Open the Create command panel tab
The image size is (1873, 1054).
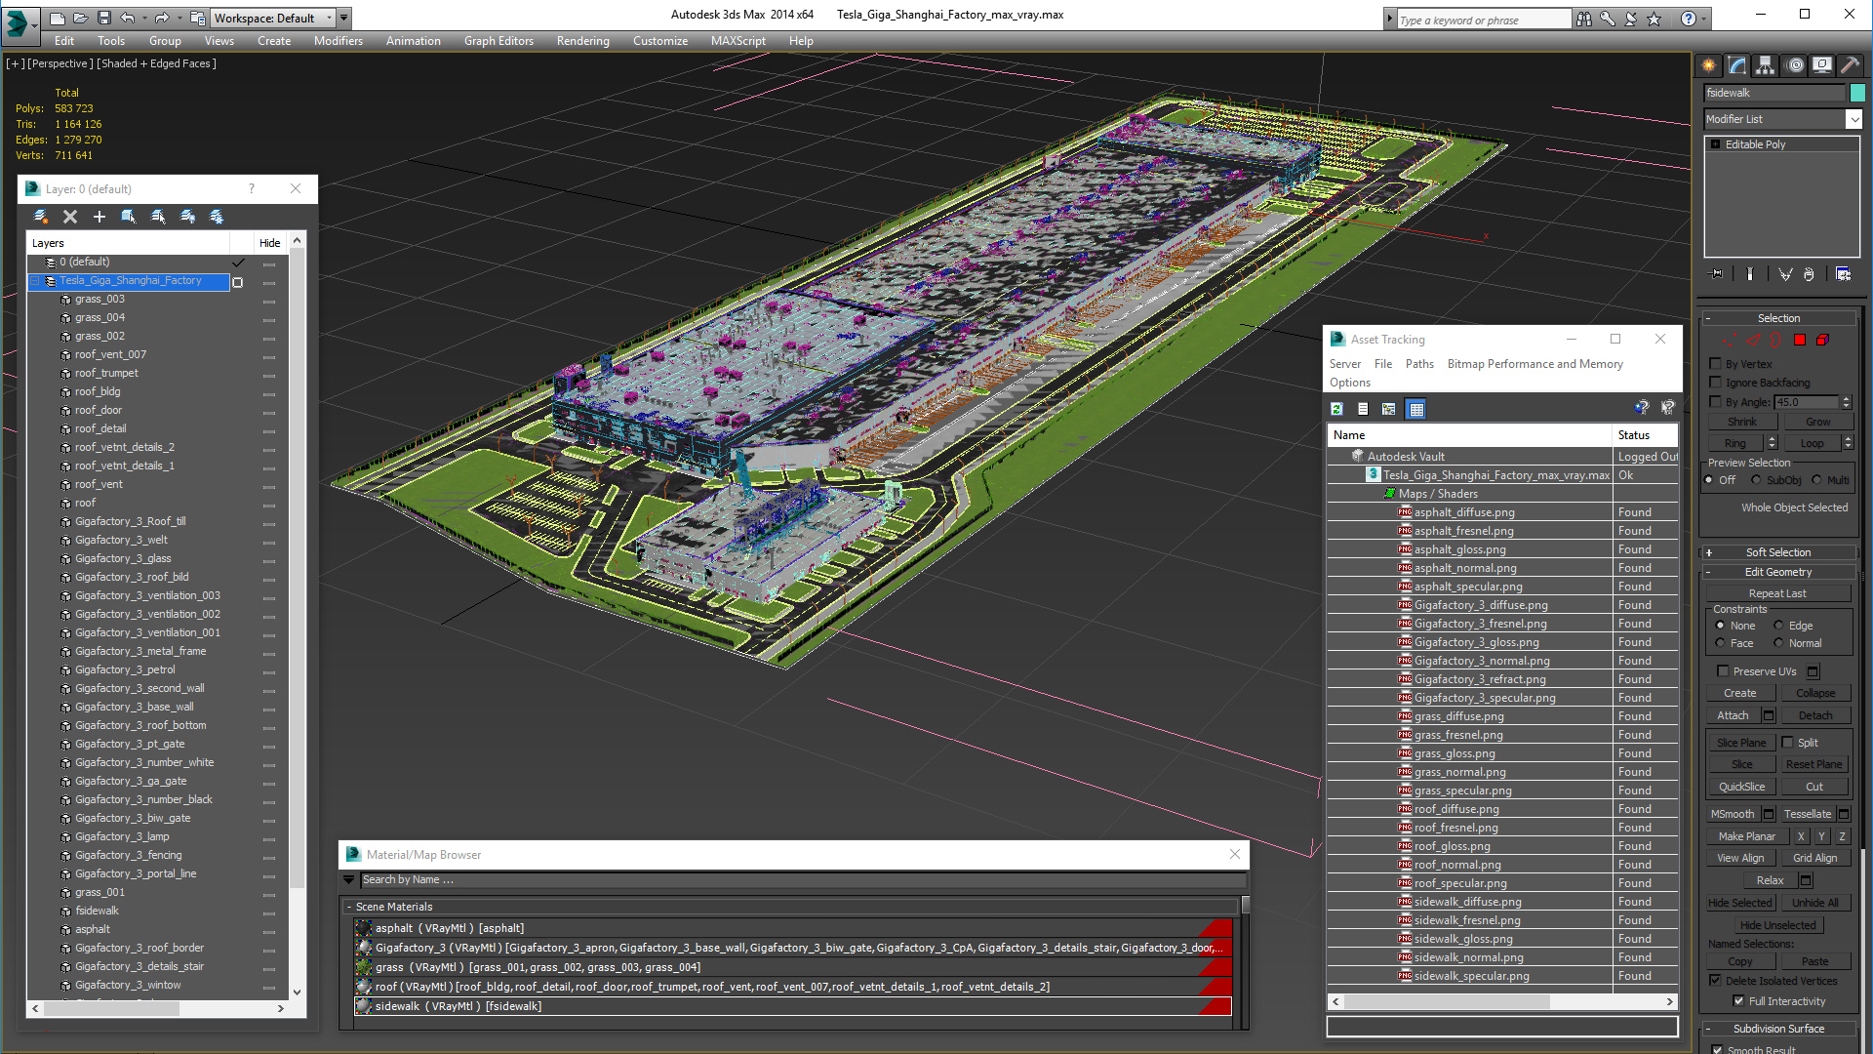click(1709, 65)
